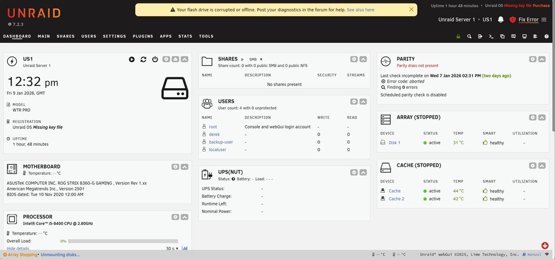Collapse the US1 system tile

point(184,59)
